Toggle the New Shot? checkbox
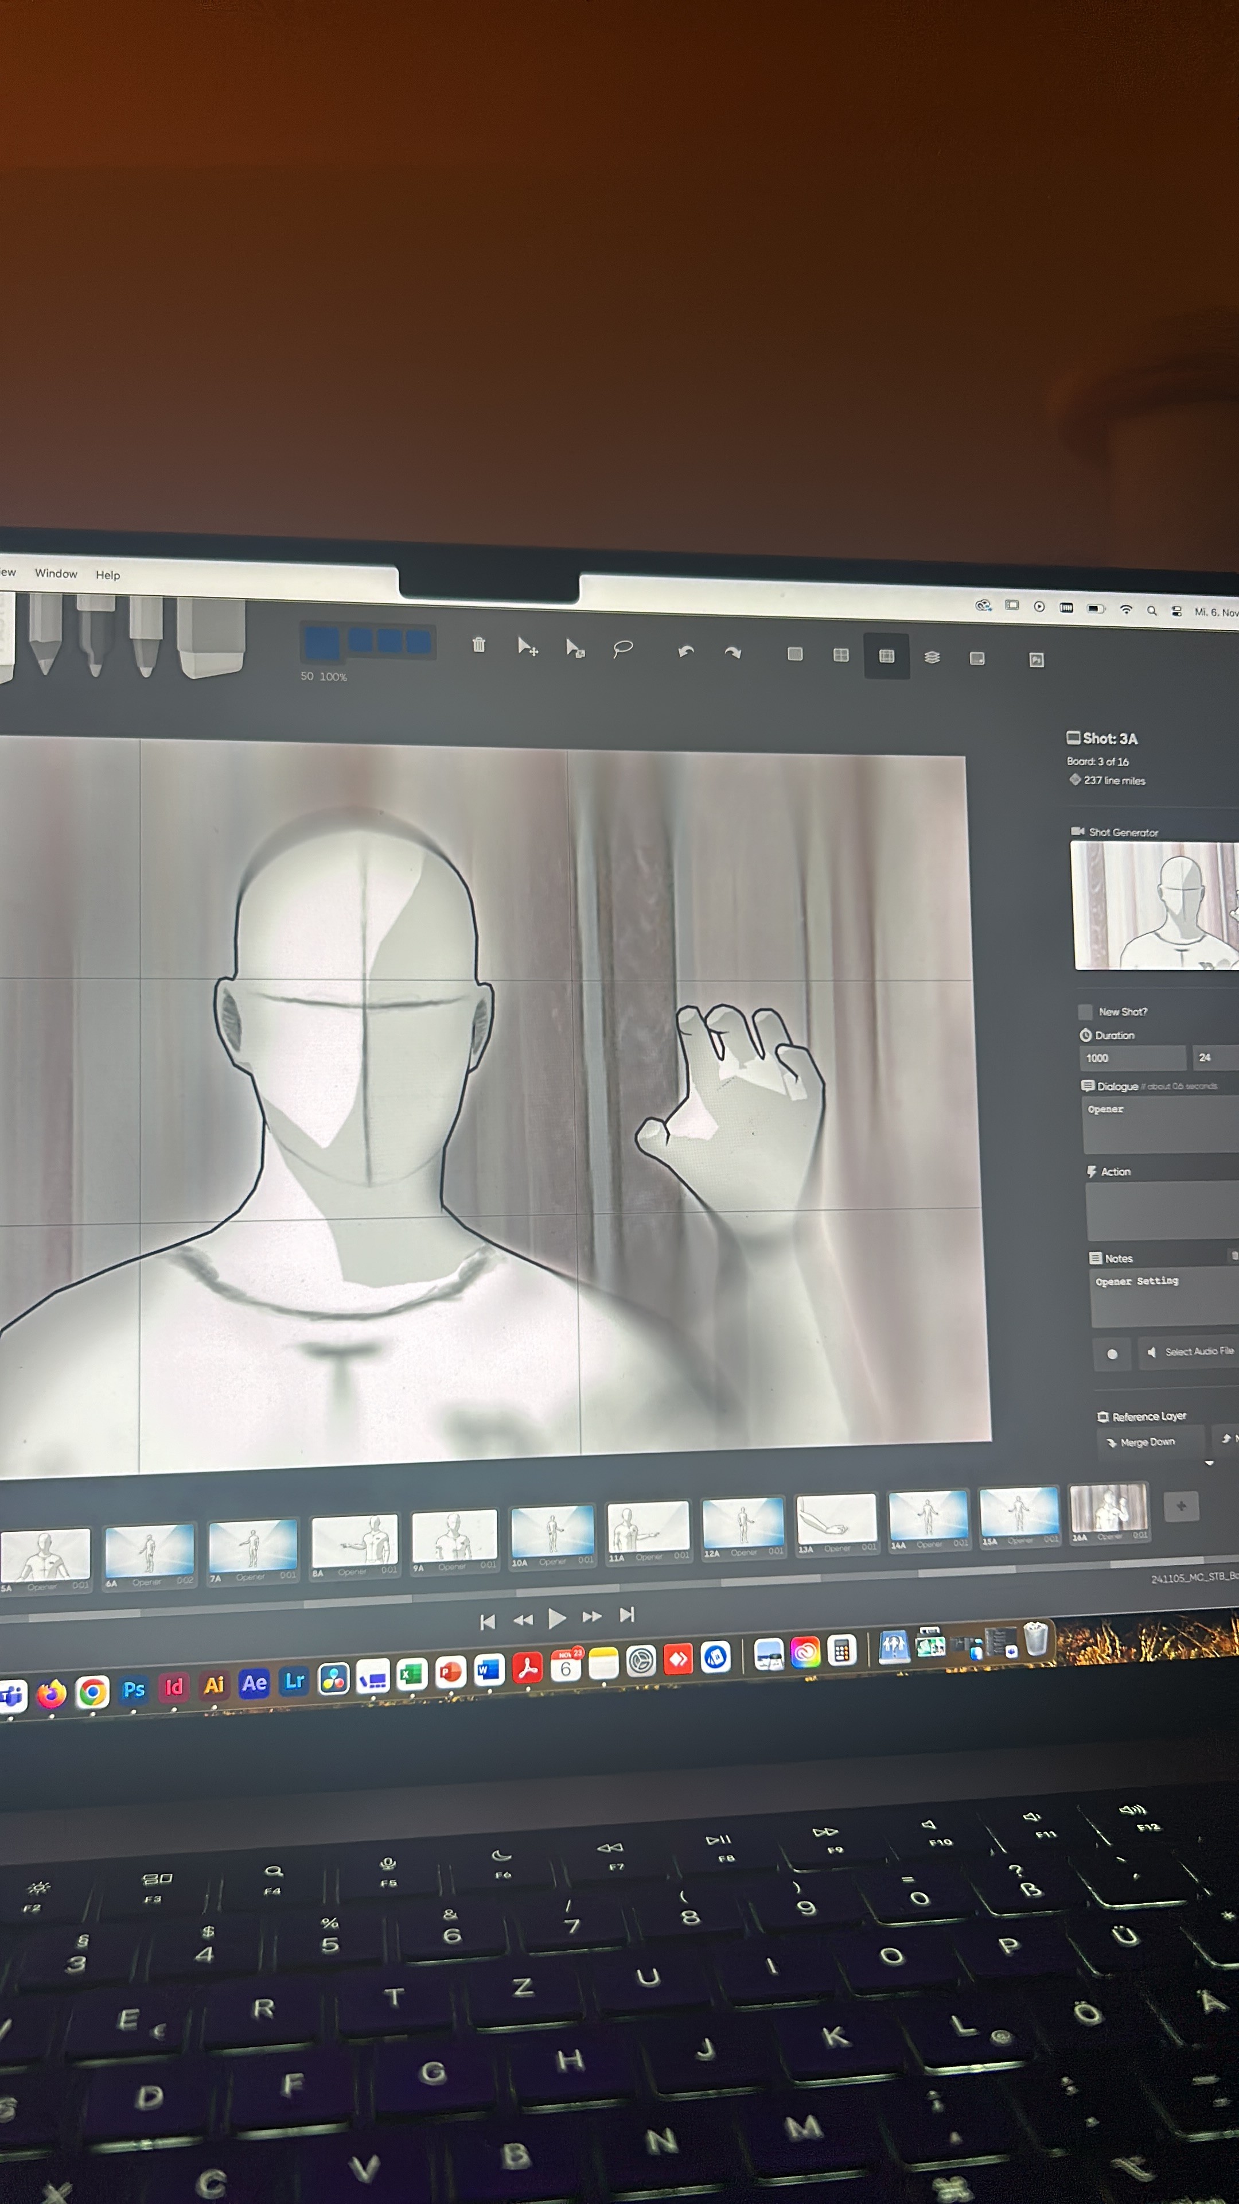1239x2204 pixels. tap(1085, 1011)
